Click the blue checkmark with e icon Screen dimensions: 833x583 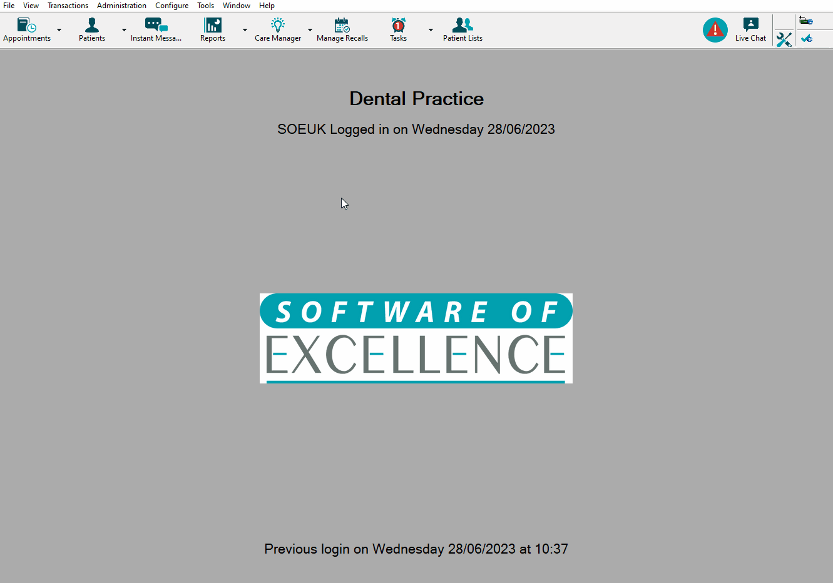807,39
